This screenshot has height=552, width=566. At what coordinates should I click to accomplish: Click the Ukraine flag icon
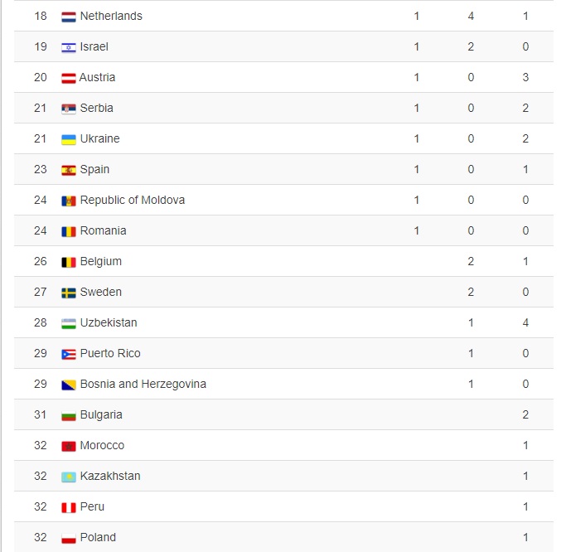[x=69, y=139]
